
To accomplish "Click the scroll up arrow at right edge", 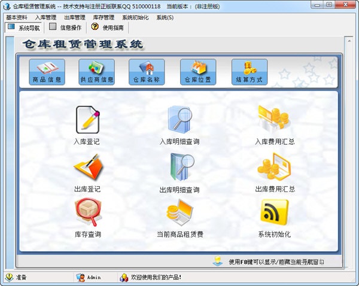I will pyautogui.click(x=349, y=41).
